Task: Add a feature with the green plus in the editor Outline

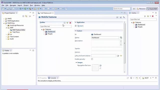Action: [67, 23]
